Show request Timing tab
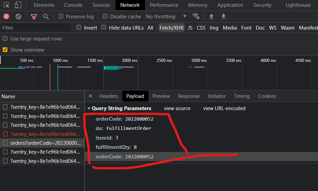Screen dimensions: 318x191 242,96
